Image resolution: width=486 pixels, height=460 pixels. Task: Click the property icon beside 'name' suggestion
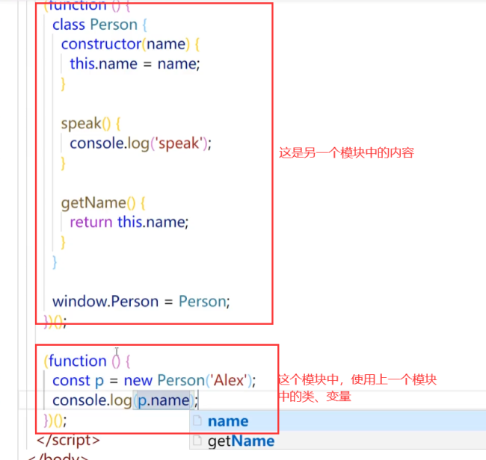coord(197,420)
